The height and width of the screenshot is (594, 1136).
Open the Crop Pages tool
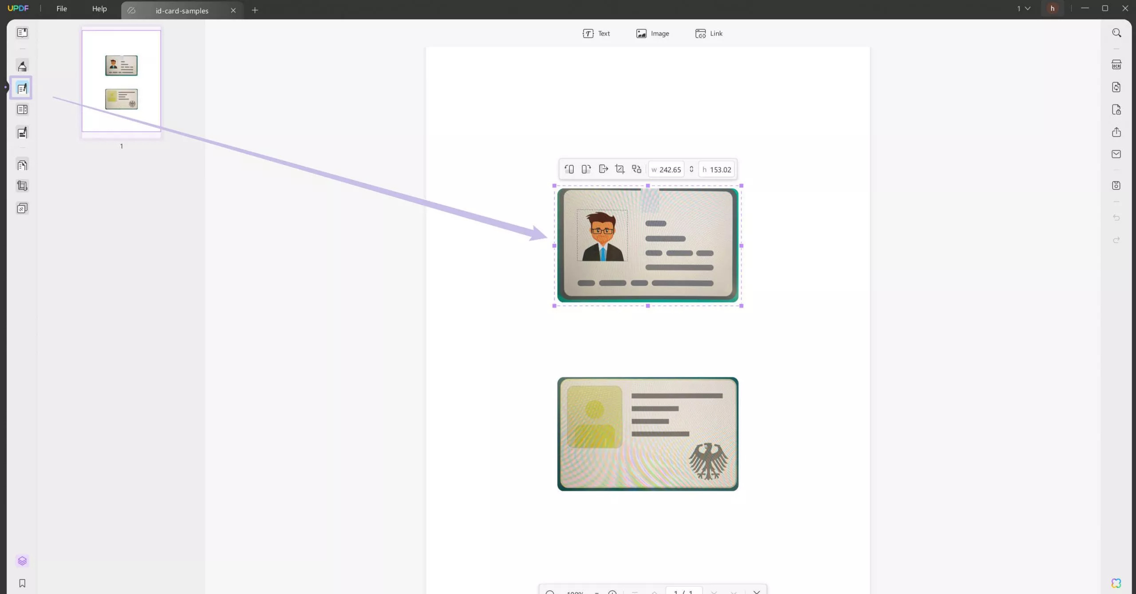(x=22, y=186)
